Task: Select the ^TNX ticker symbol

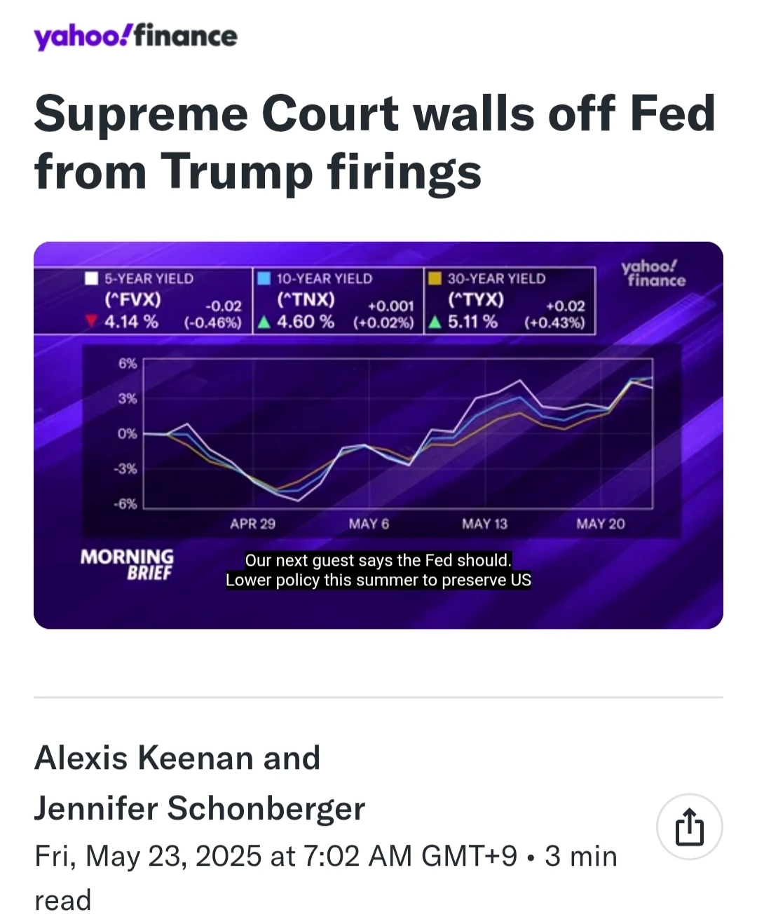Action: click(x=306, y=300)
